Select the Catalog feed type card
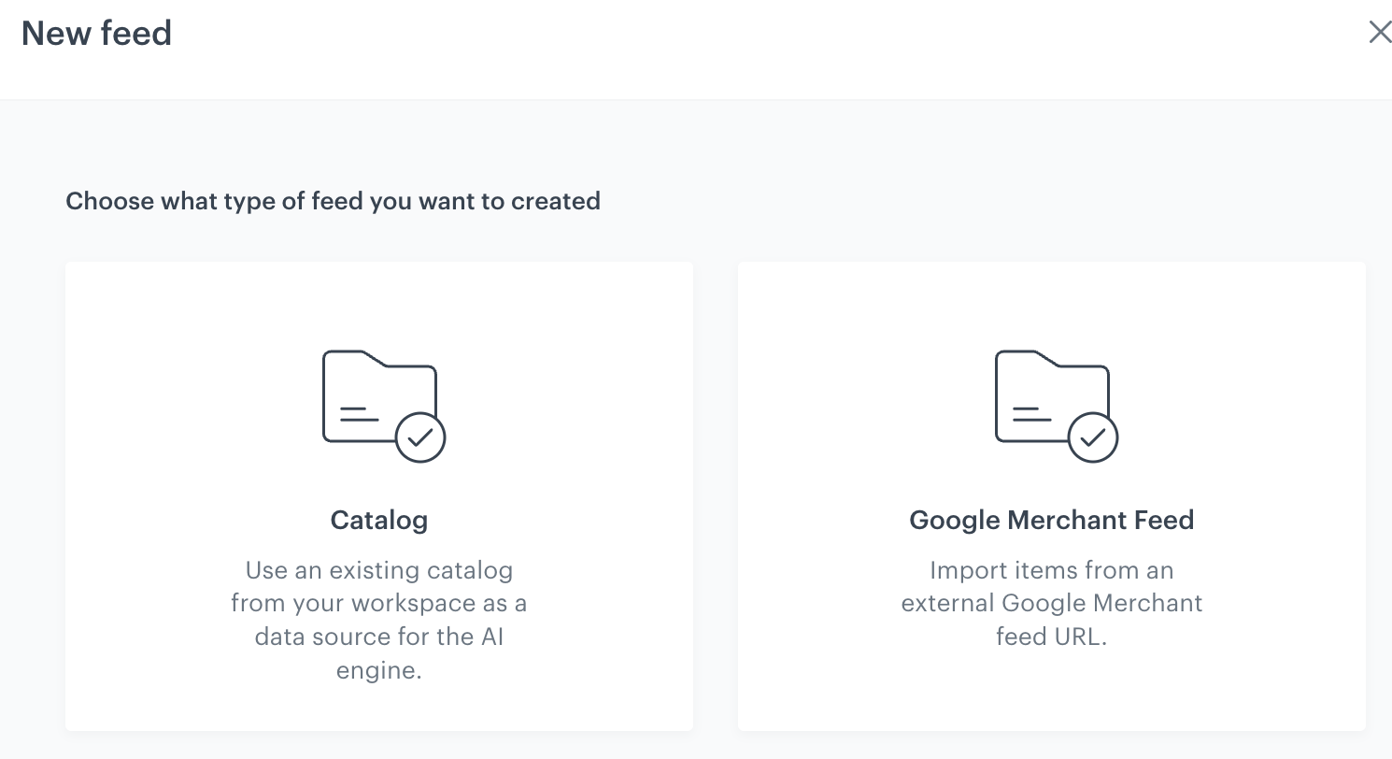Viewport: 1392px width, 759px height. [378, 495]
